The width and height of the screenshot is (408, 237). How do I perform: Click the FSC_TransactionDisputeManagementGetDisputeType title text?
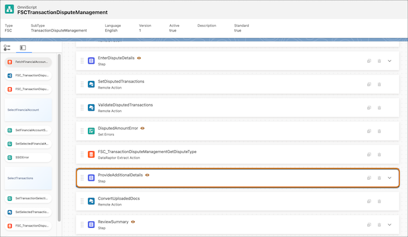(147, 151)
